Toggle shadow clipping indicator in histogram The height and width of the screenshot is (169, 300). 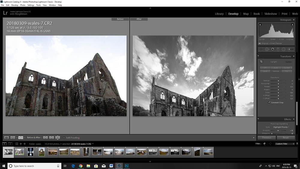tap(260, 25)
